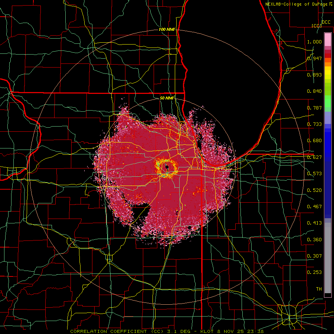This screenshot has width=334, height=334.
Task: Click the TH threshold label on scale
Action: point(319,289)
